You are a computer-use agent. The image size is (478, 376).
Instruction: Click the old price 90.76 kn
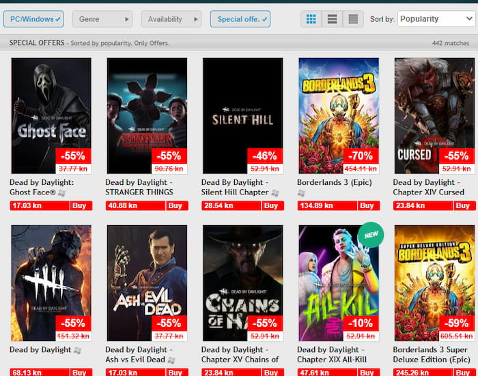pos(169,169)
